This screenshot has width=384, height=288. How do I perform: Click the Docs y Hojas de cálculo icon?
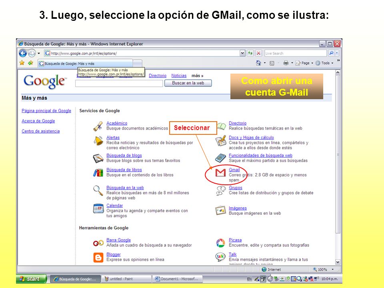coord(221,141)
